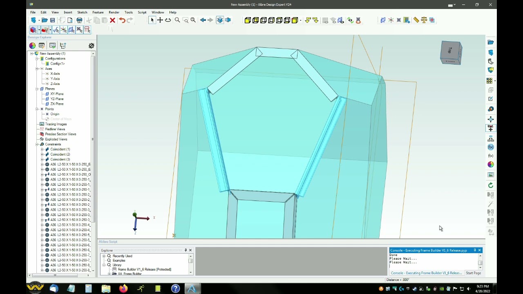Click the Zoom window icon
This screenshot has height=294, width=523.
pyautogui.click(x=186, y=20)
